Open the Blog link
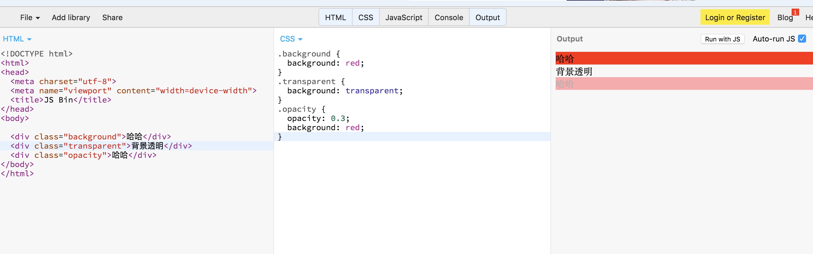 (785, 18)
